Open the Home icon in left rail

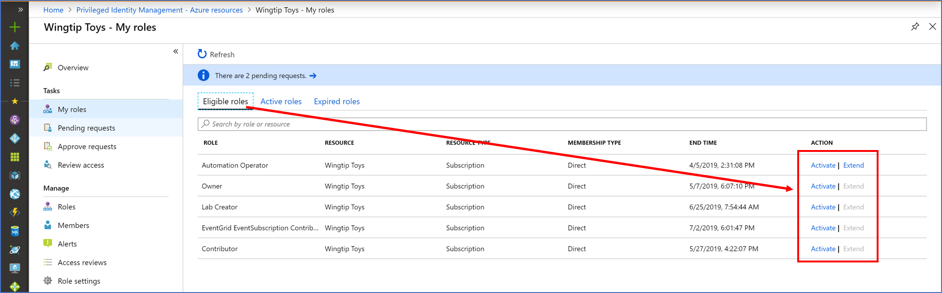click(x=15, y=46)
